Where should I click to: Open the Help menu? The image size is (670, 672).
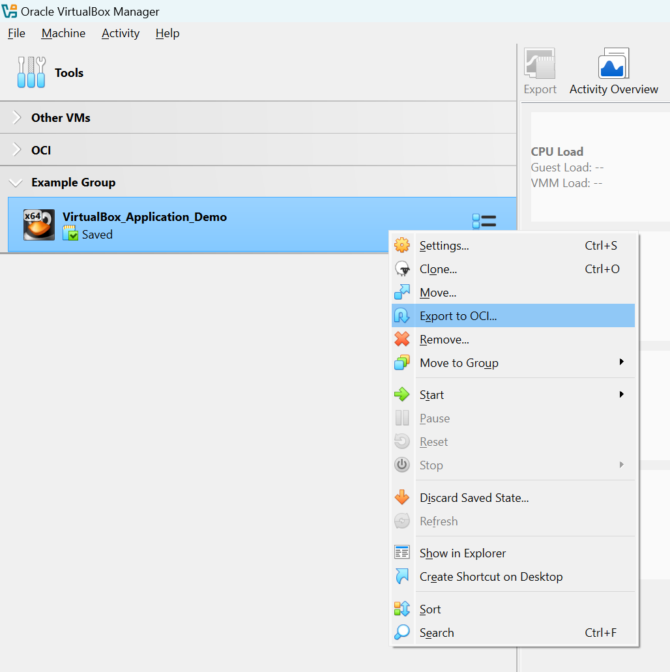167,33
